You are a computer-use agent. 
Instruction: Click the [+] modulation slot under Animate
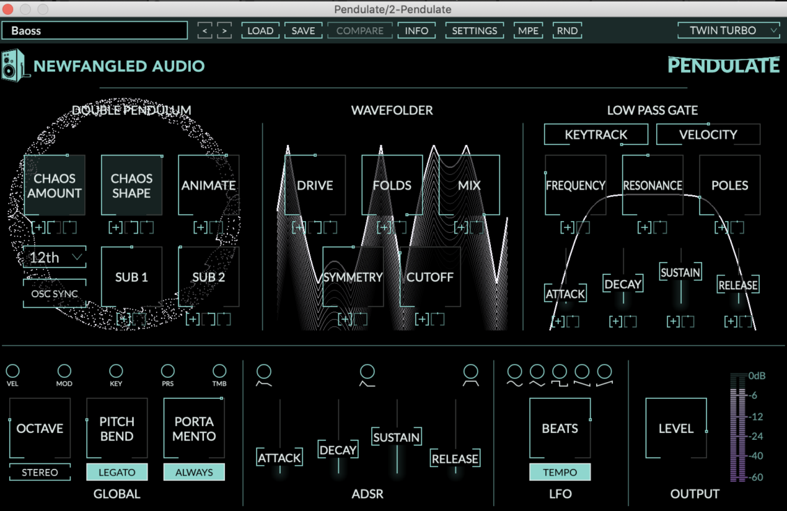pyautogui.click(x=201, y=227)
